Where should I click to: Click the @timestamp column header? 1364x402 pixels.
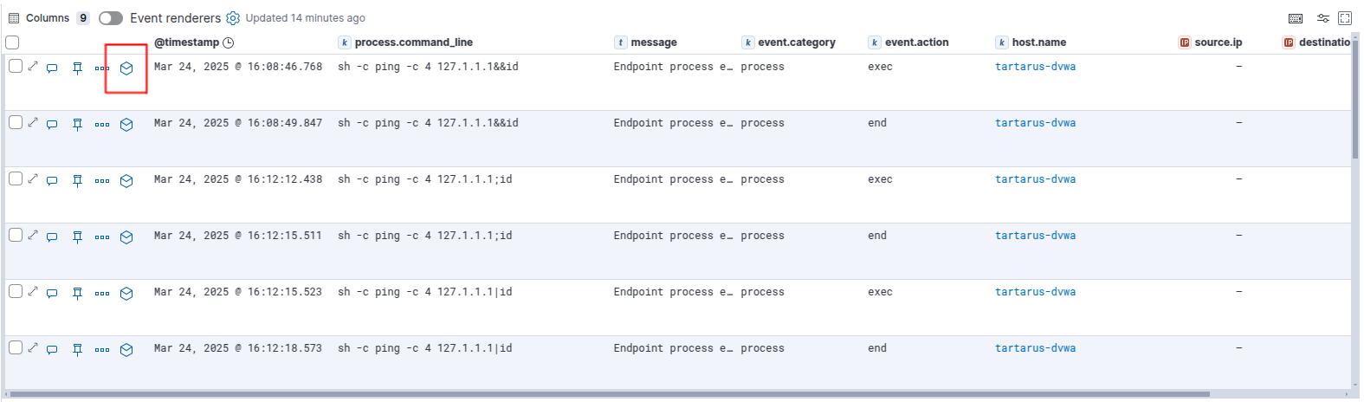[186, 42]
